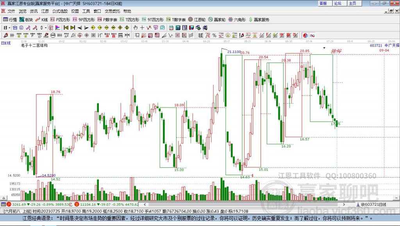Screen dimensions: 400x226
Task: Jump to the last bar icon
Action: (73, 28)
